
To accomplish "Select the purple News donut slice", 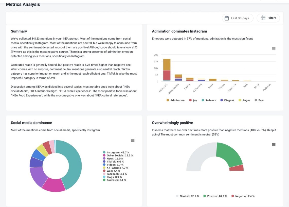I will click(38, 176).
